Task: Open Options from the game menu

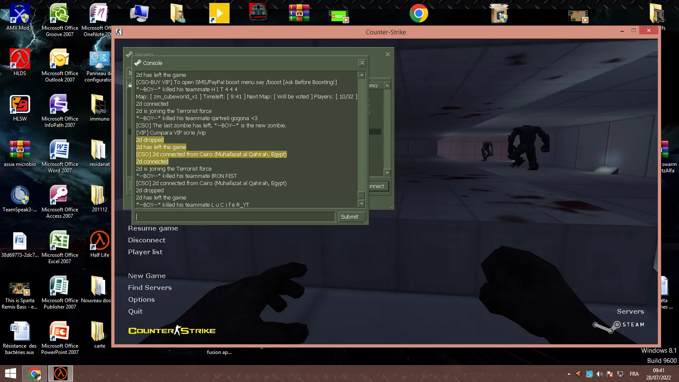Action: tap(141, 300)
